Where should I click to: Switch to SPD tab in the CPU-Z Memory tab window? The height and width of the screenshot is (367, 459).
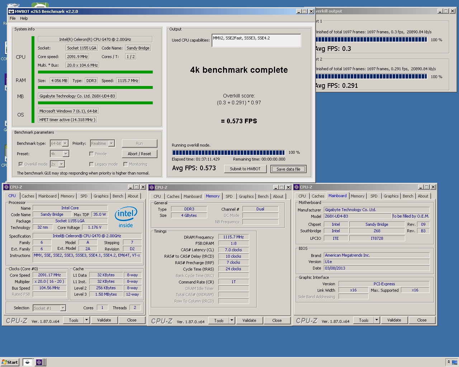tap(229, 196)
